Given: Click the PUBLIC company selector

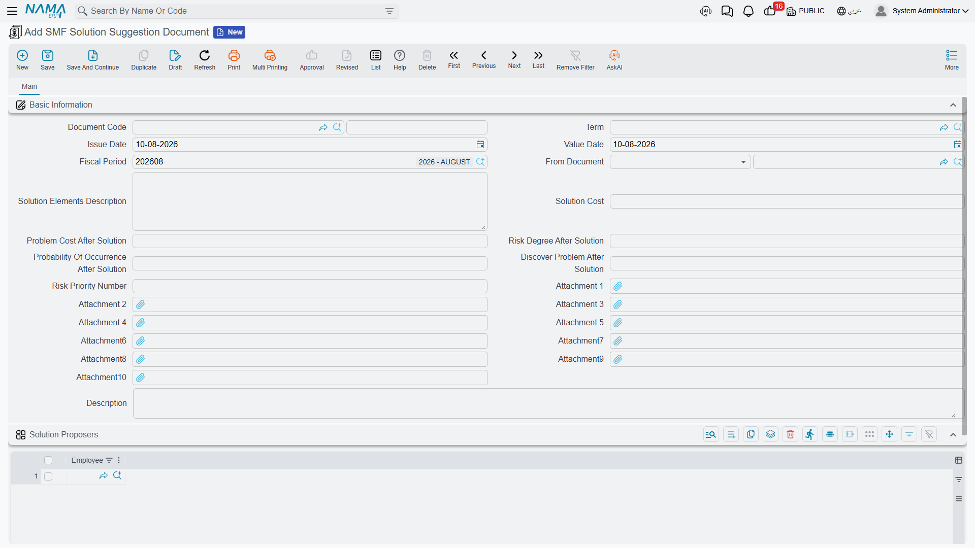Looking at the screenshot, I should click(806, 11).
